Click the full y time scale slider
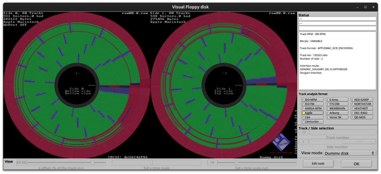This screenshot has height=174, width=381. point(257,162)
